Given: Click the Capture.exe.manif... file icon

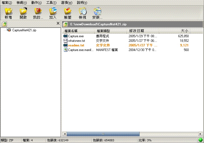Looking at the screenshot, I should pyautogui.click(x=65, y=50).
